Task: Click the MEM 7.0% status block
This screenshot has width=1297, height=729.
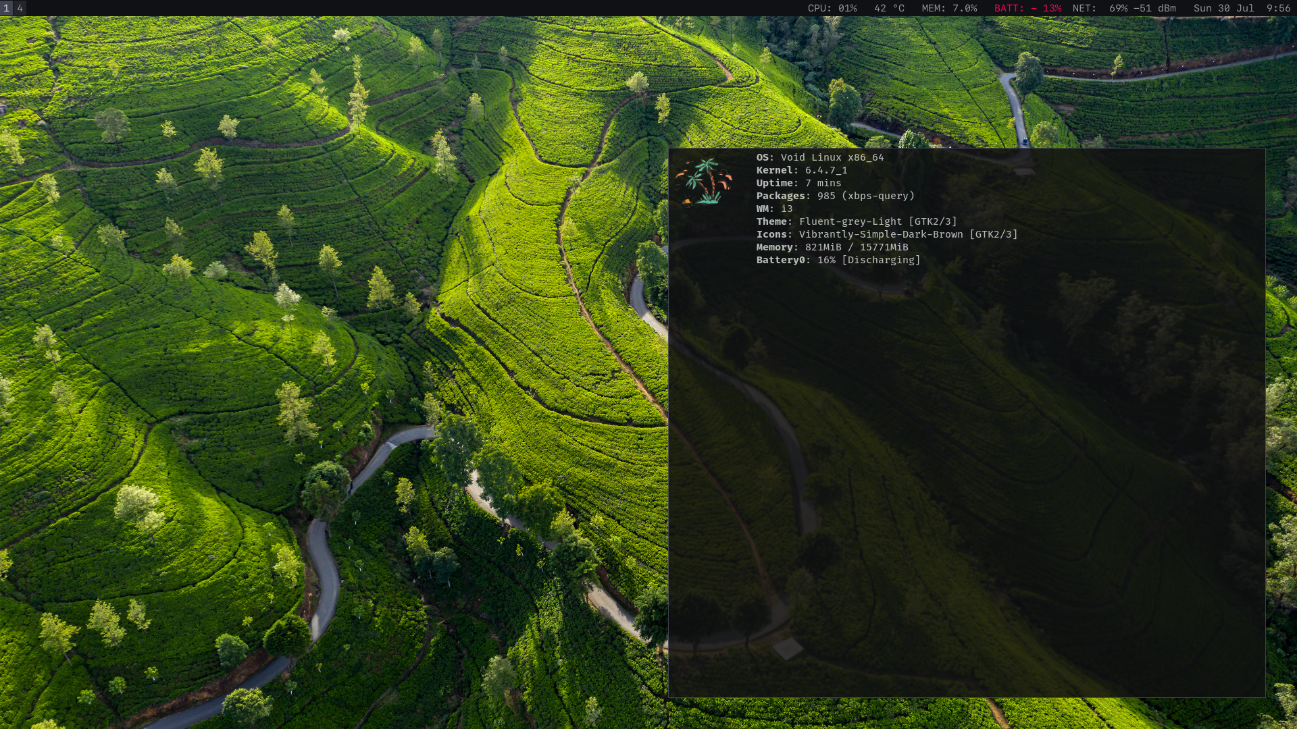Action: point(949,8)
